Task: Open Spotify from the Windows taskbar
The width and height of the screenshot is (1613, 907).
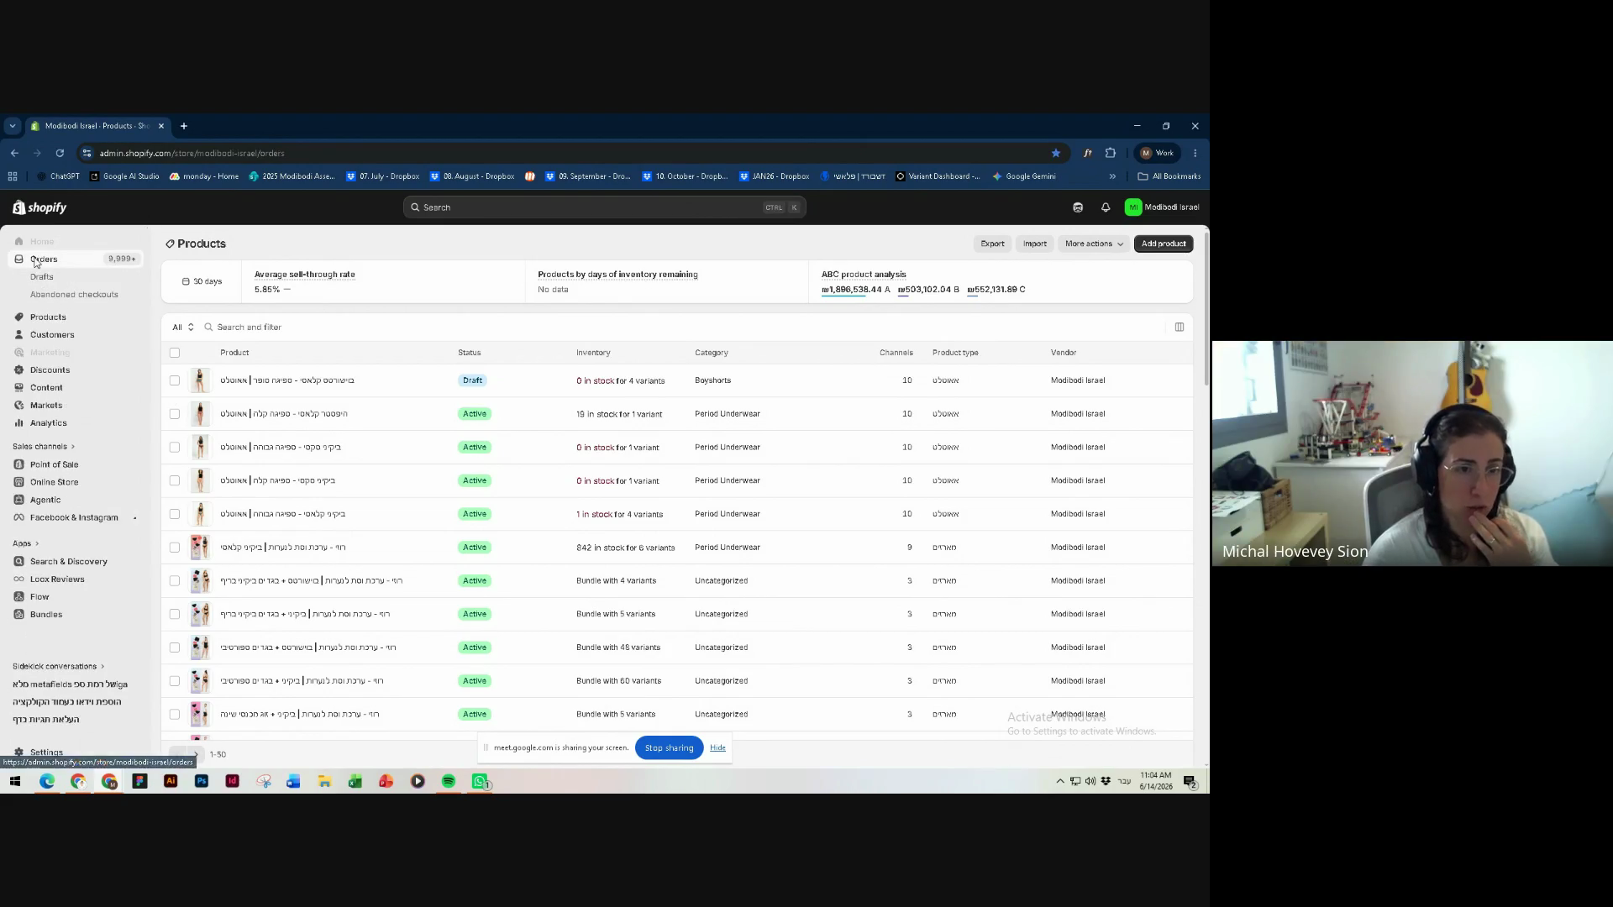Action: coord(449,782)
